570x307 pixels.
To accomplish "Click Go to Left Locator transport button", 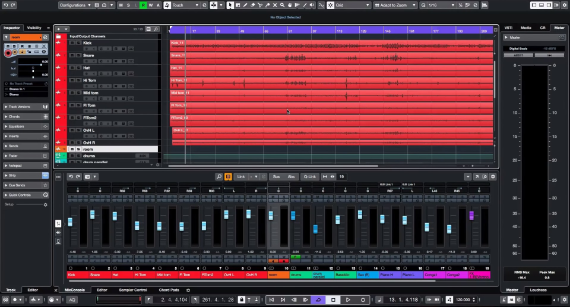I will 271,300.
